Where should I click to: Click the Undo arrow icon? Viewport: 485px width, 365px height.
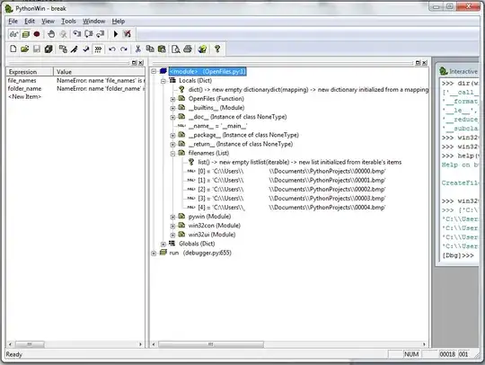[x=112, y=49]
